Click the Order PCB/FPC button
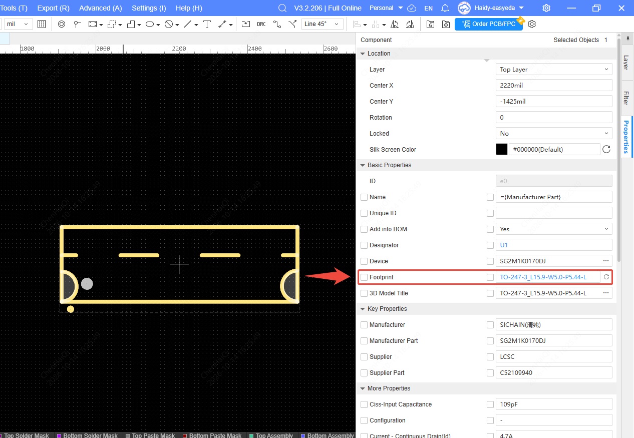 [489, 24]
